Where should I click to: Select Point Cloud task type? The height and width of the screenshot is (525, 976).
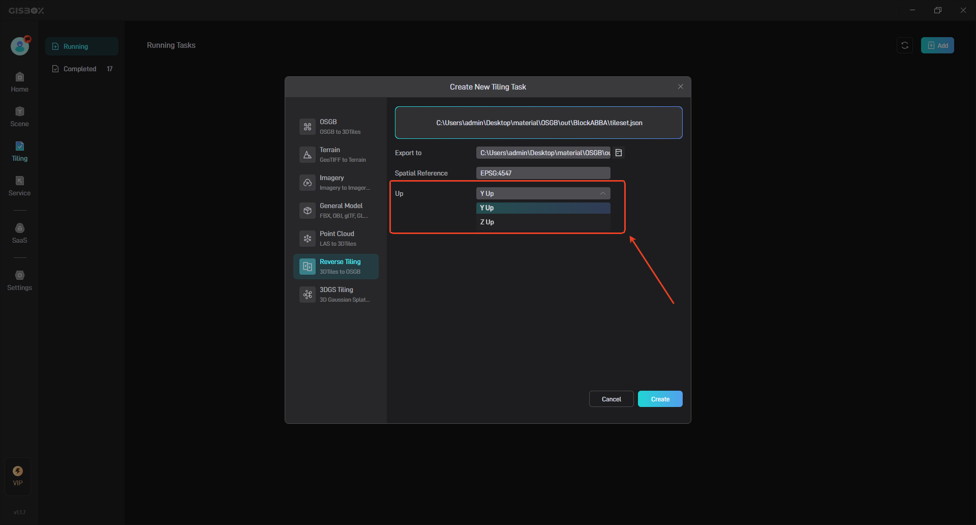[x=336, y=239]
